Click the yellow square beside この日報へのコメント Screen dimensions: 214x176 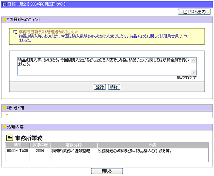click(x=5, y=20)
